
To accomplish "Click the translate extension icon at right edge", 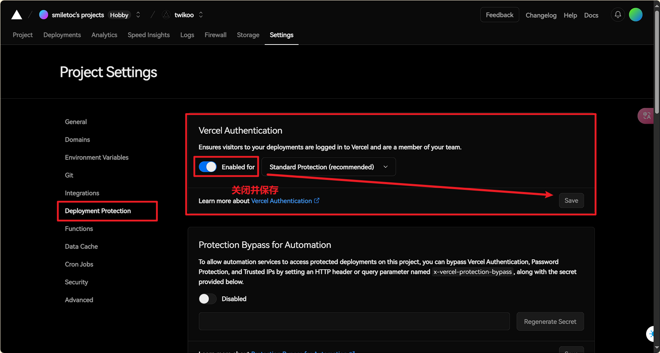I will coord(646,116).
